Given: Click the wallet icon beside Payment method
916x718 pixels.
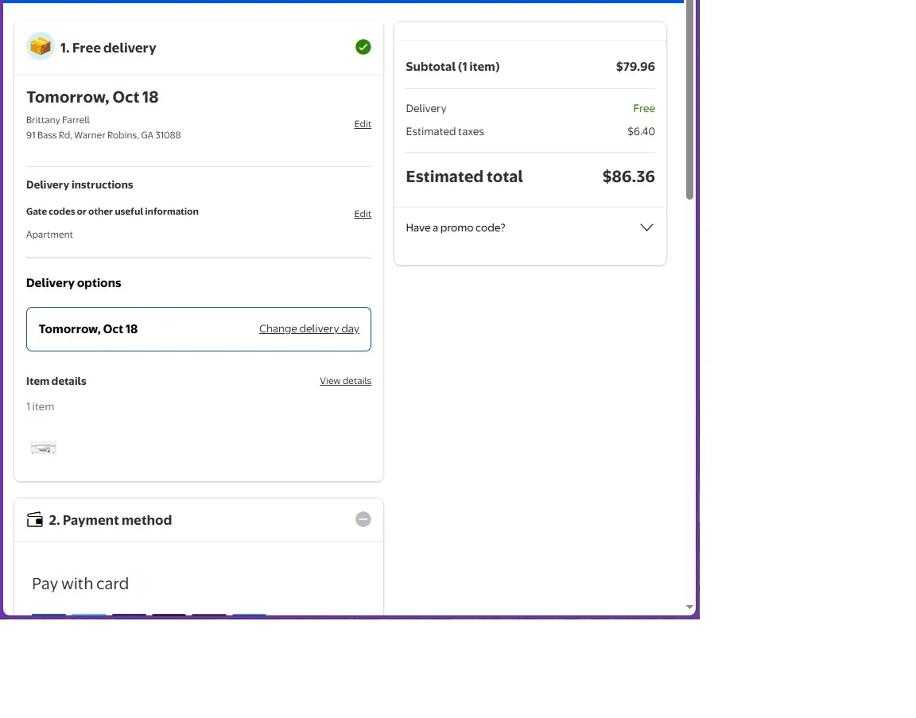Looking at the screenshot, I should [35, 519].
